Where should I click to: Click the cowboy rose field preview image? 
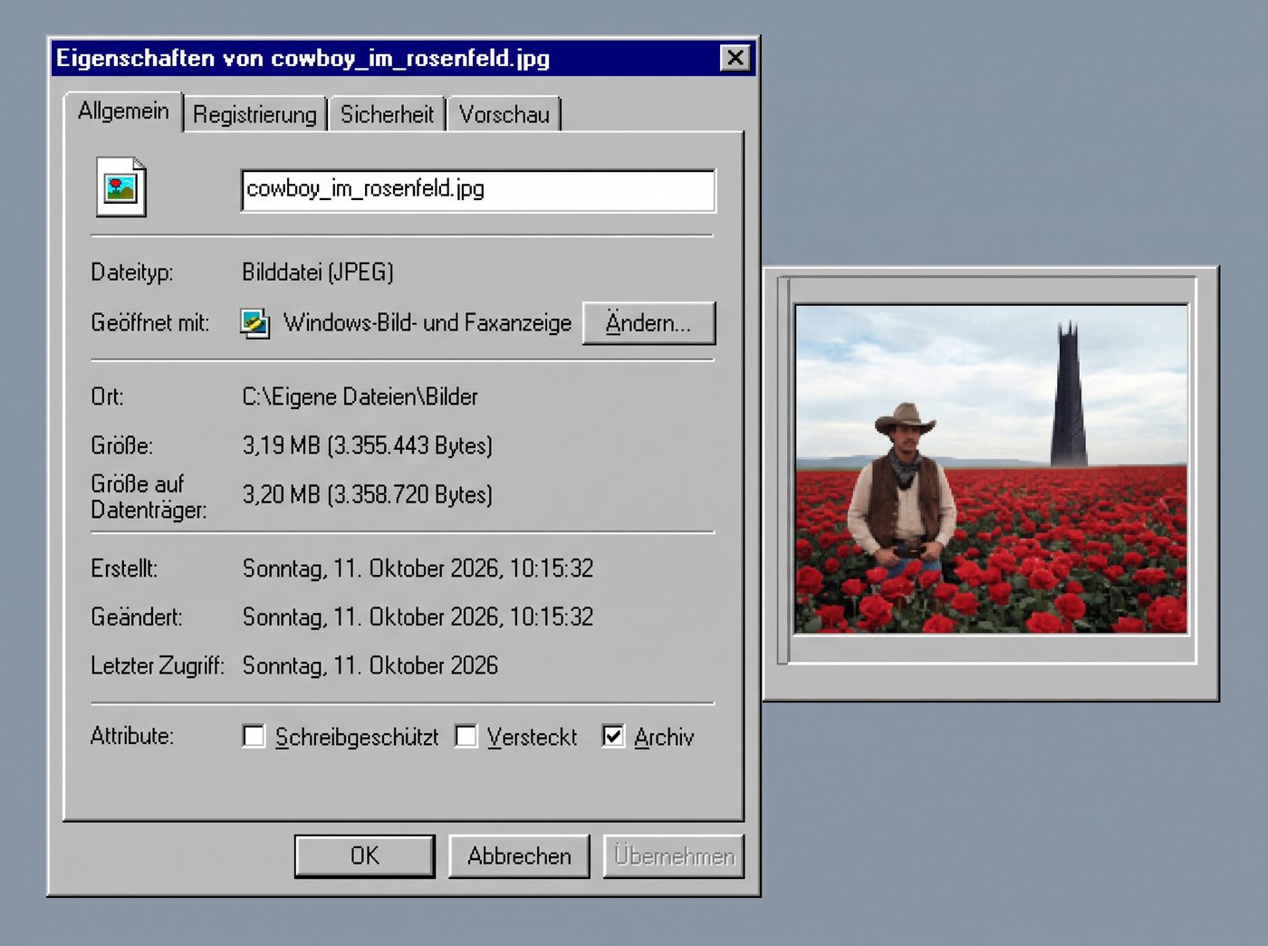(x=991, y=469)
